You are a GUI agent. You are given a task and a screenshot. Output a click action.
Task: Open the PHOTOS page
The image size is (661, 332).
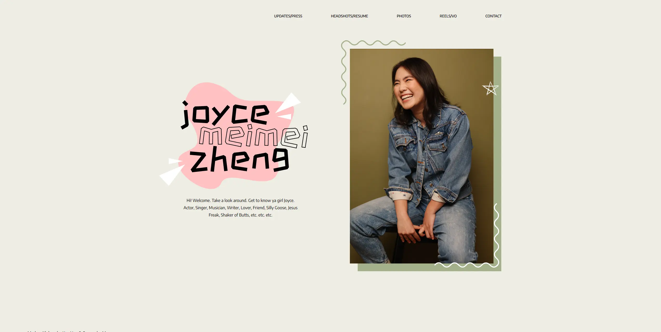pyautogui.click(x=404, y=16)
